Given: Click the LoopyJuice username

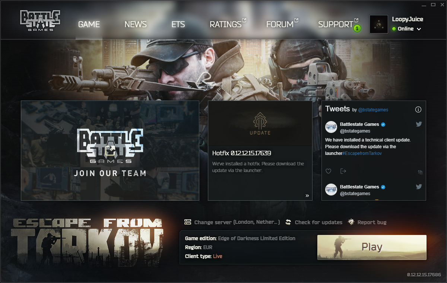Looking at the screenshot, I should coord(408,19).
